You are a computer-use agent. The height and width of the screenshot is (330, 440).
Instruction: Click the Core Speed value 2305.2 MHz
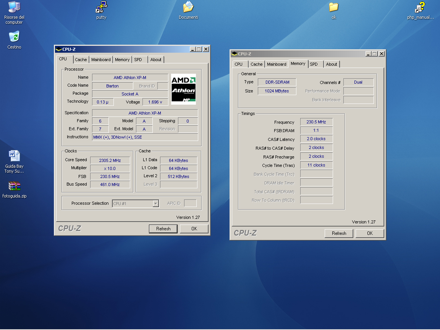pos(110,160)
